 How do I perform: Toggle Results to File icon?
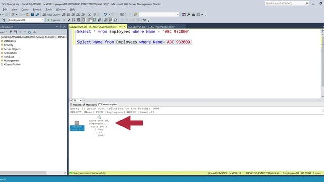(x=115, y=20)
